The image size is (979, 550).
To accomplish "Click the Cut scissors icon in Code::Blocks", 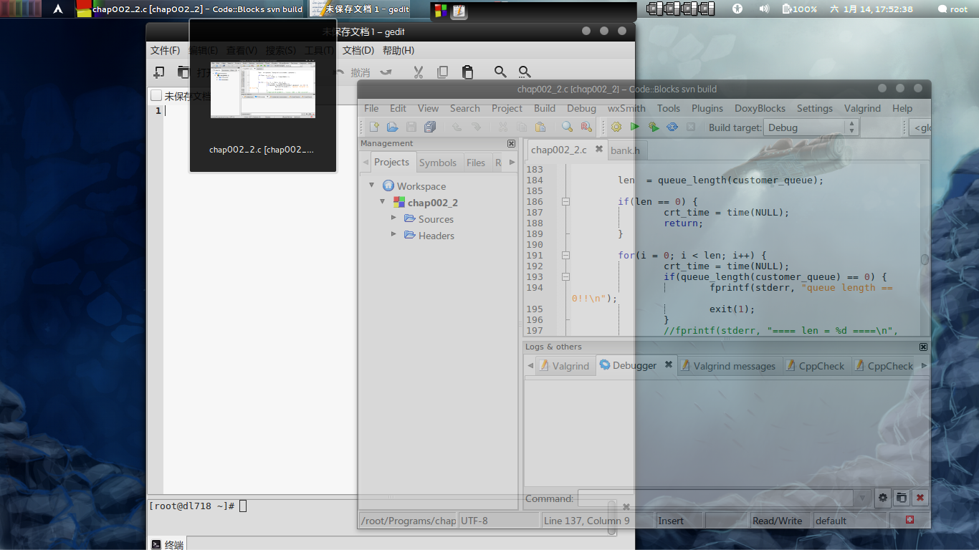I will 503,127.
